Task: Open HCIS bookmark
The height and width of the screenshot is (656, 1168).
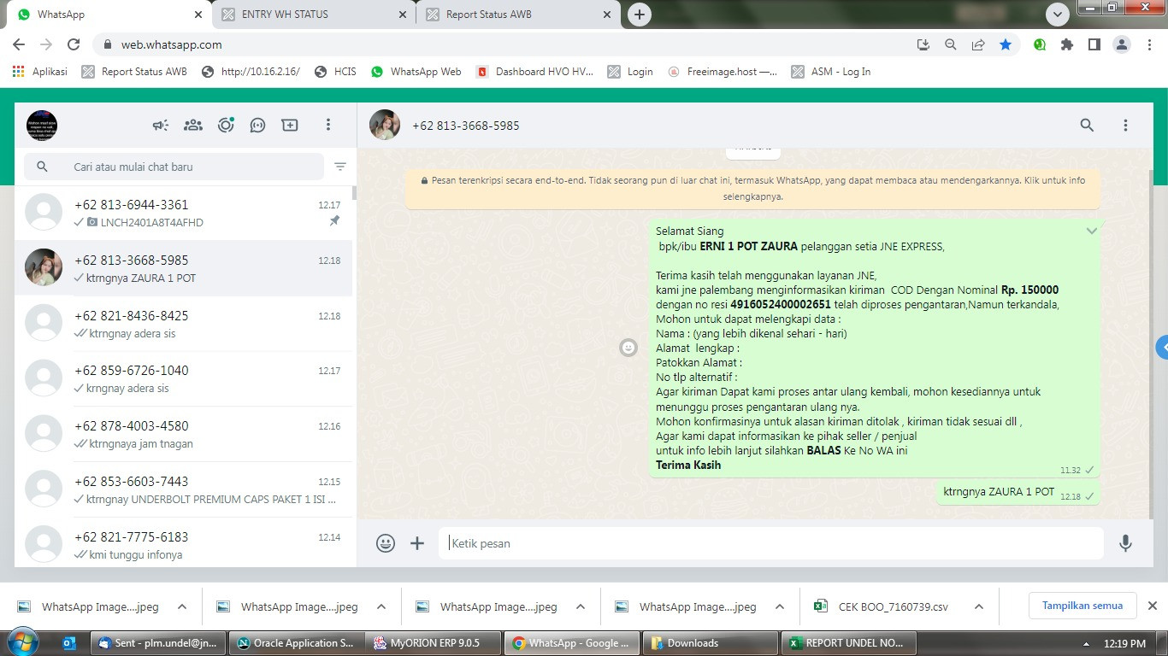Action: click(x=335, y=72)
